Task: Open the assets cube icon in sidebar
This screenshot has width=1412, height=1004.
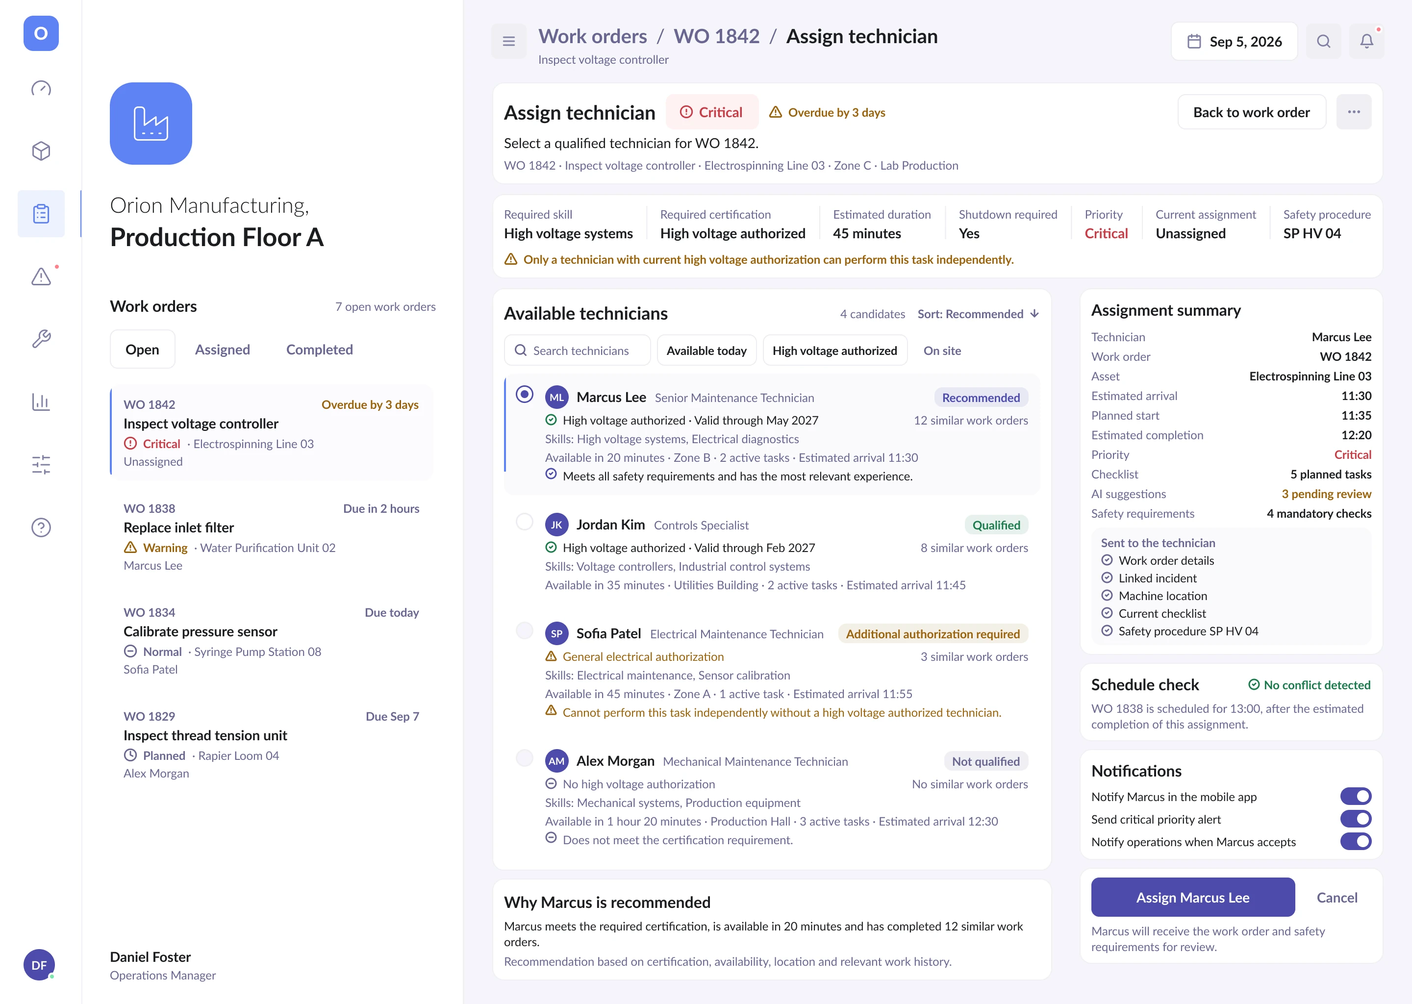Action: (41, 151)
